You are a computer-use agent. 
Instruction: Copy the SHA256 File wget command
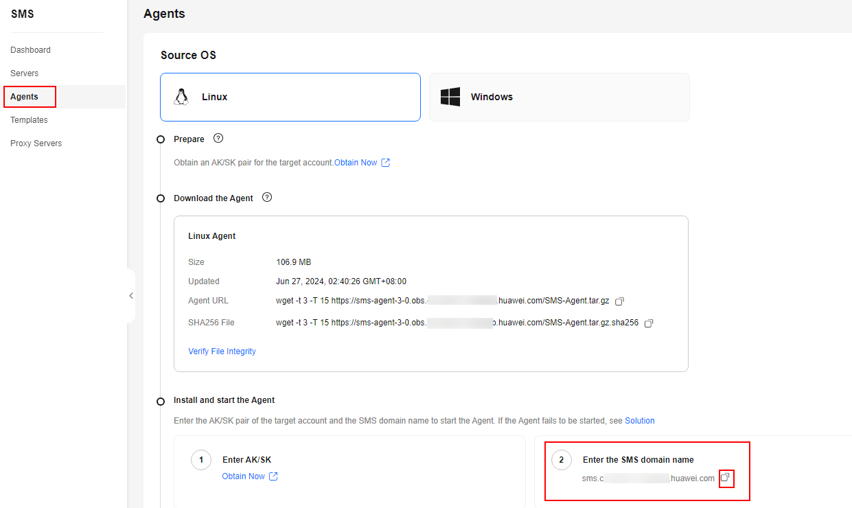coord(649,323)
